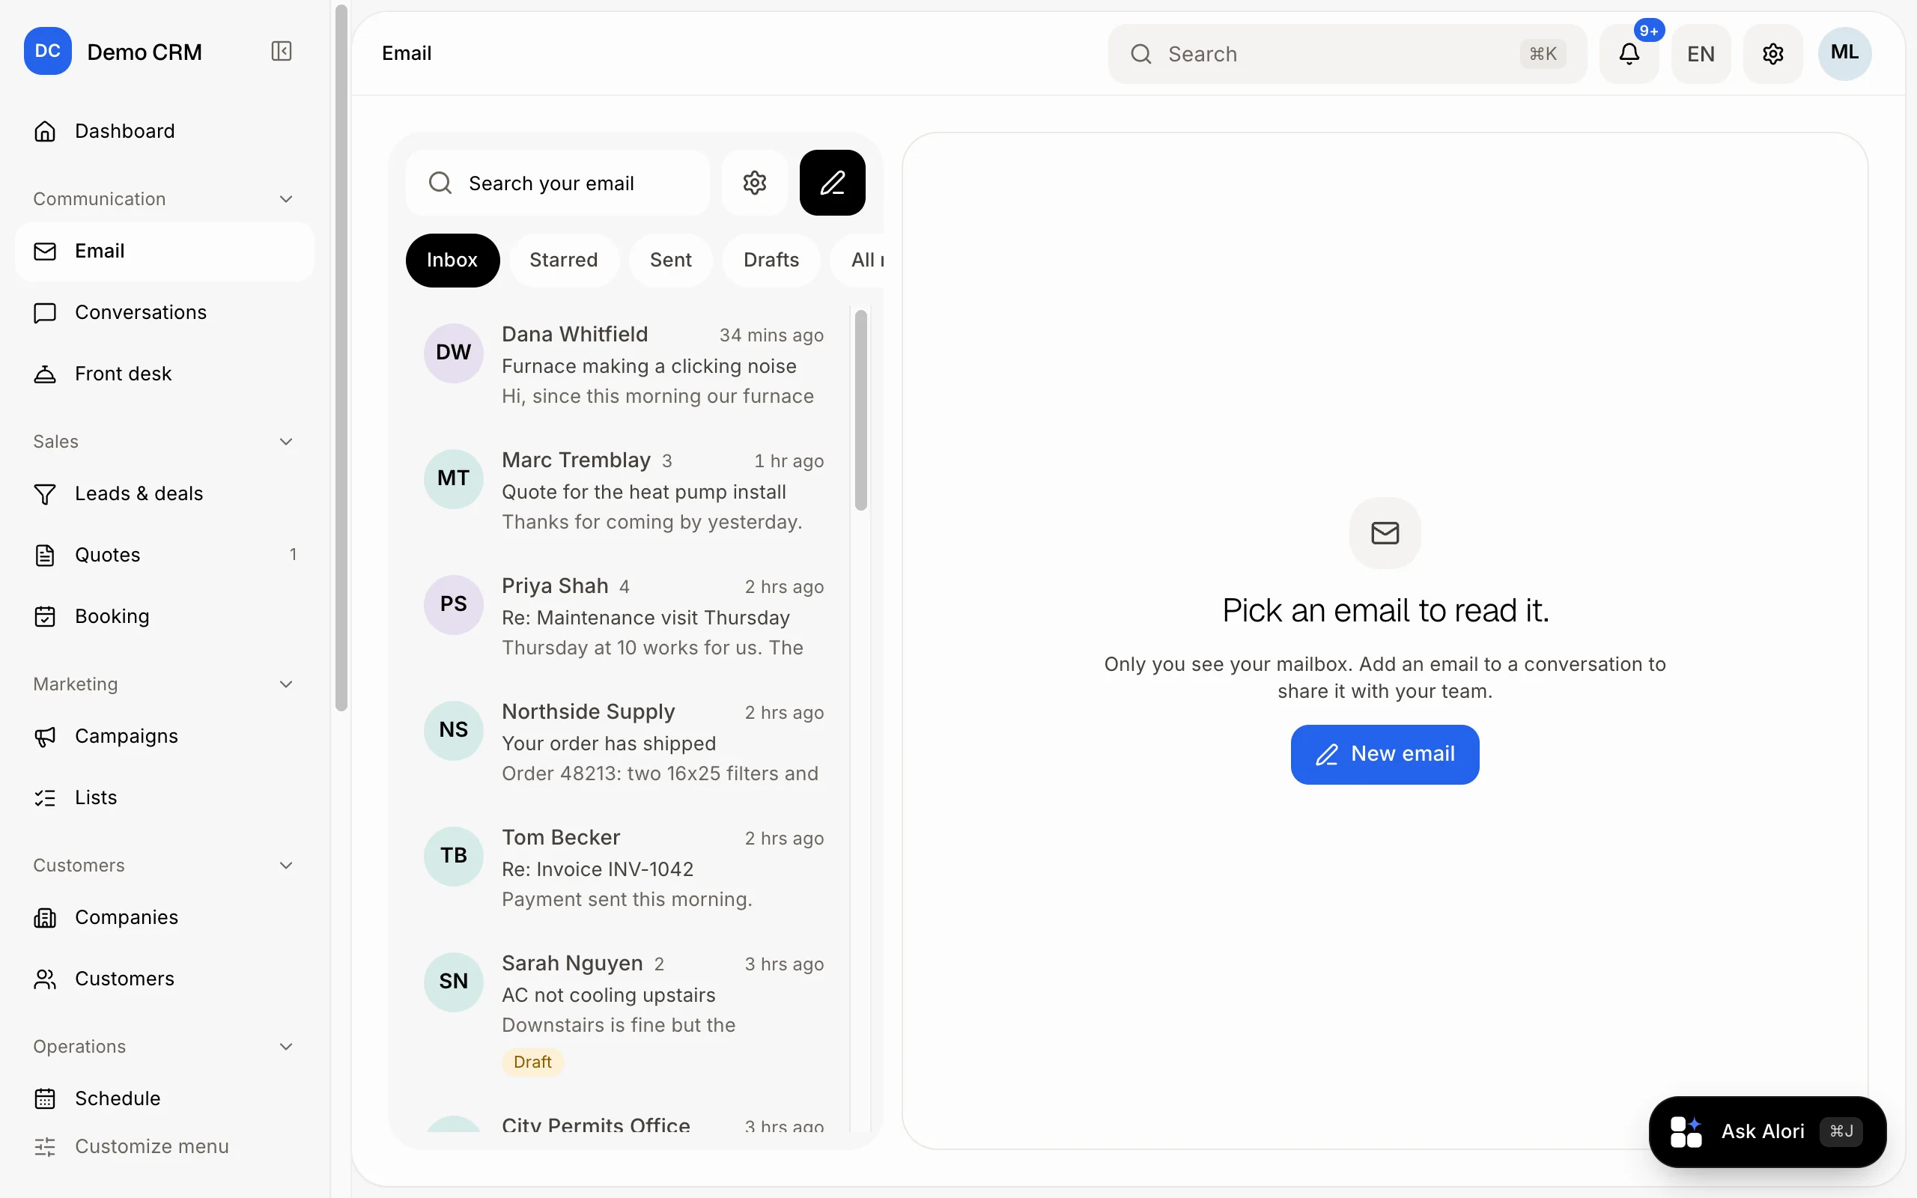
Task: Open email settings gear next to search
Action: [754, 183]
